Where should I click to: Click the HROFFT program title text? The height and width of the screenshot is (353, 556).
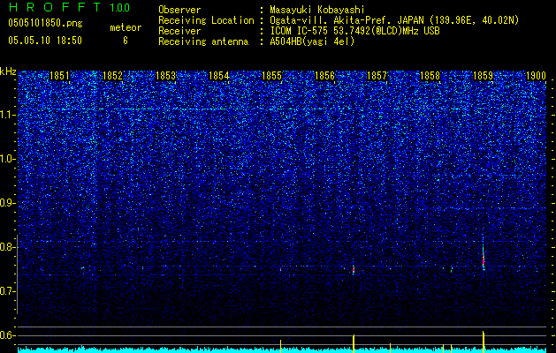(x=57, y=7)
